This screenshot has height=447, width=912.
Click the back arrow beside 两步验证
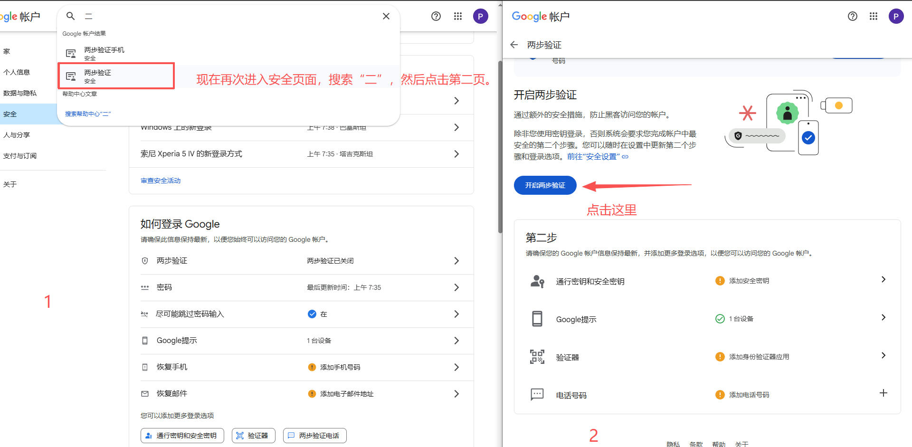pos(513,44)
